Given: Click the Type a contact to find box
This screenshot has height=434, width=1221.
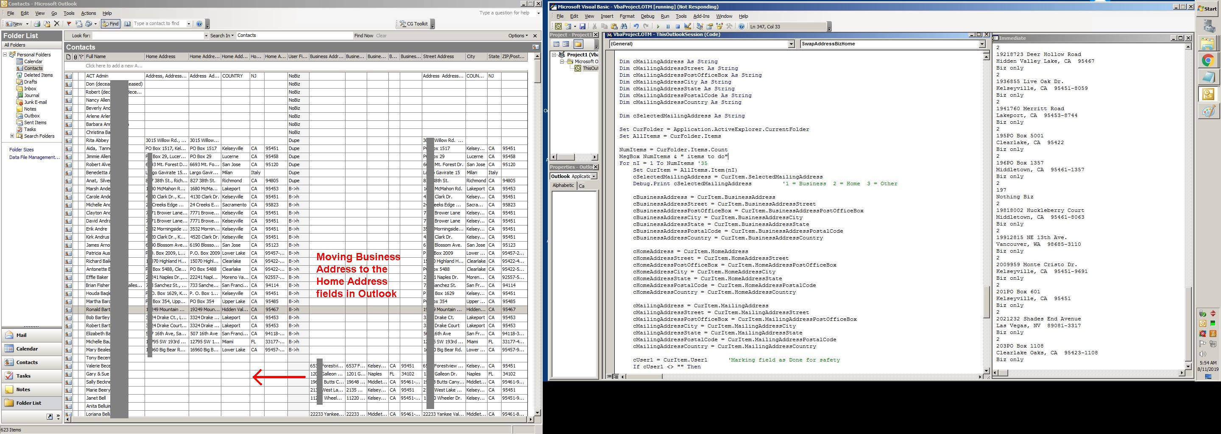Looking at the screenshot, I should [x=159, y=24].
